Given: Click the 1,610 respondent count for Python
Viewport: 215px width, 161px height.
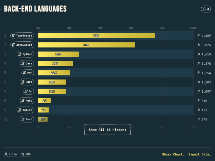Looking at the screenshot, I should [x=204, y=54].
